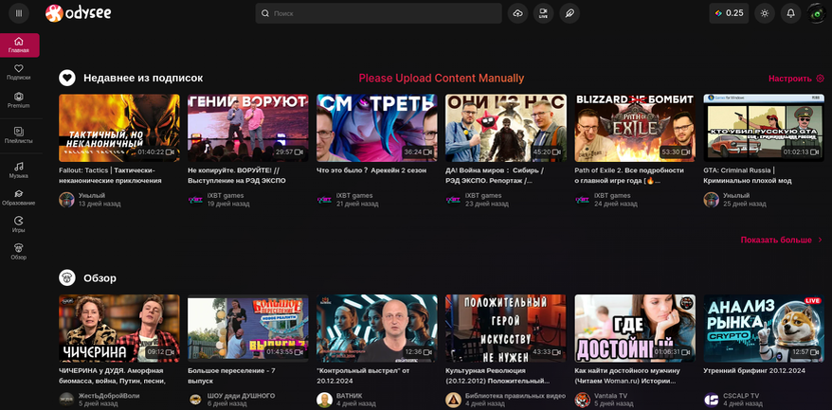Open title "Не копируйте. ВОРУЙТЕ!"
Image resolution: width=832 pixels, height=410 pixels.
(x=237, y=175)
